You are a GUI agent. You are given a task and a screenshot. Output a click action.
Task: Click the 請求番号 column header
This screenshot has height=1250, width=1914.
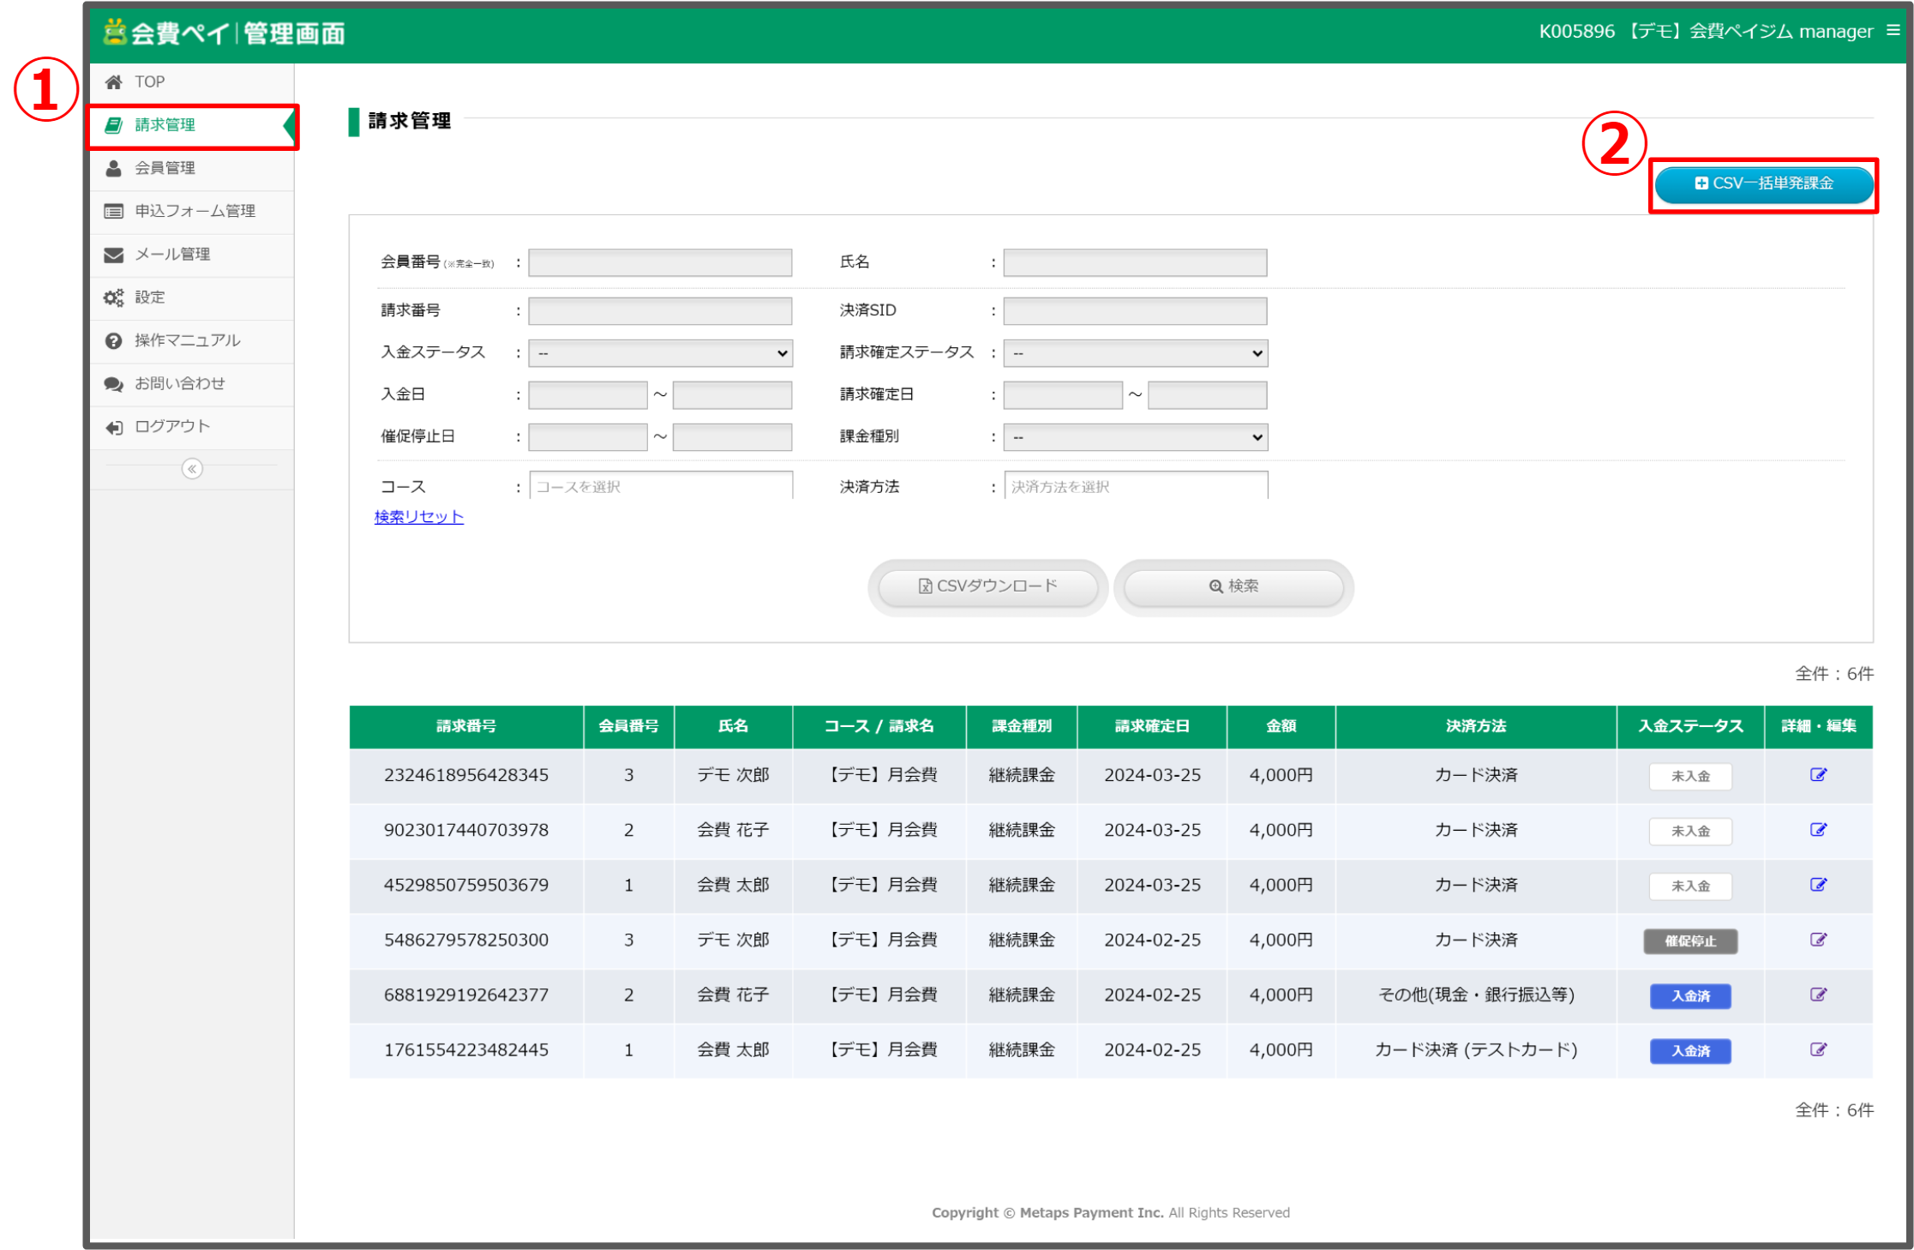point(466,727)
